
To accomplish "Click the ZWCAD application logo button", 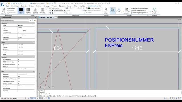I will click(3, 5).
